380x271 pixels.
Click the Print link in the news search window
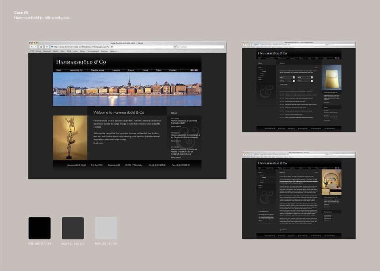(x=316, y=68)
